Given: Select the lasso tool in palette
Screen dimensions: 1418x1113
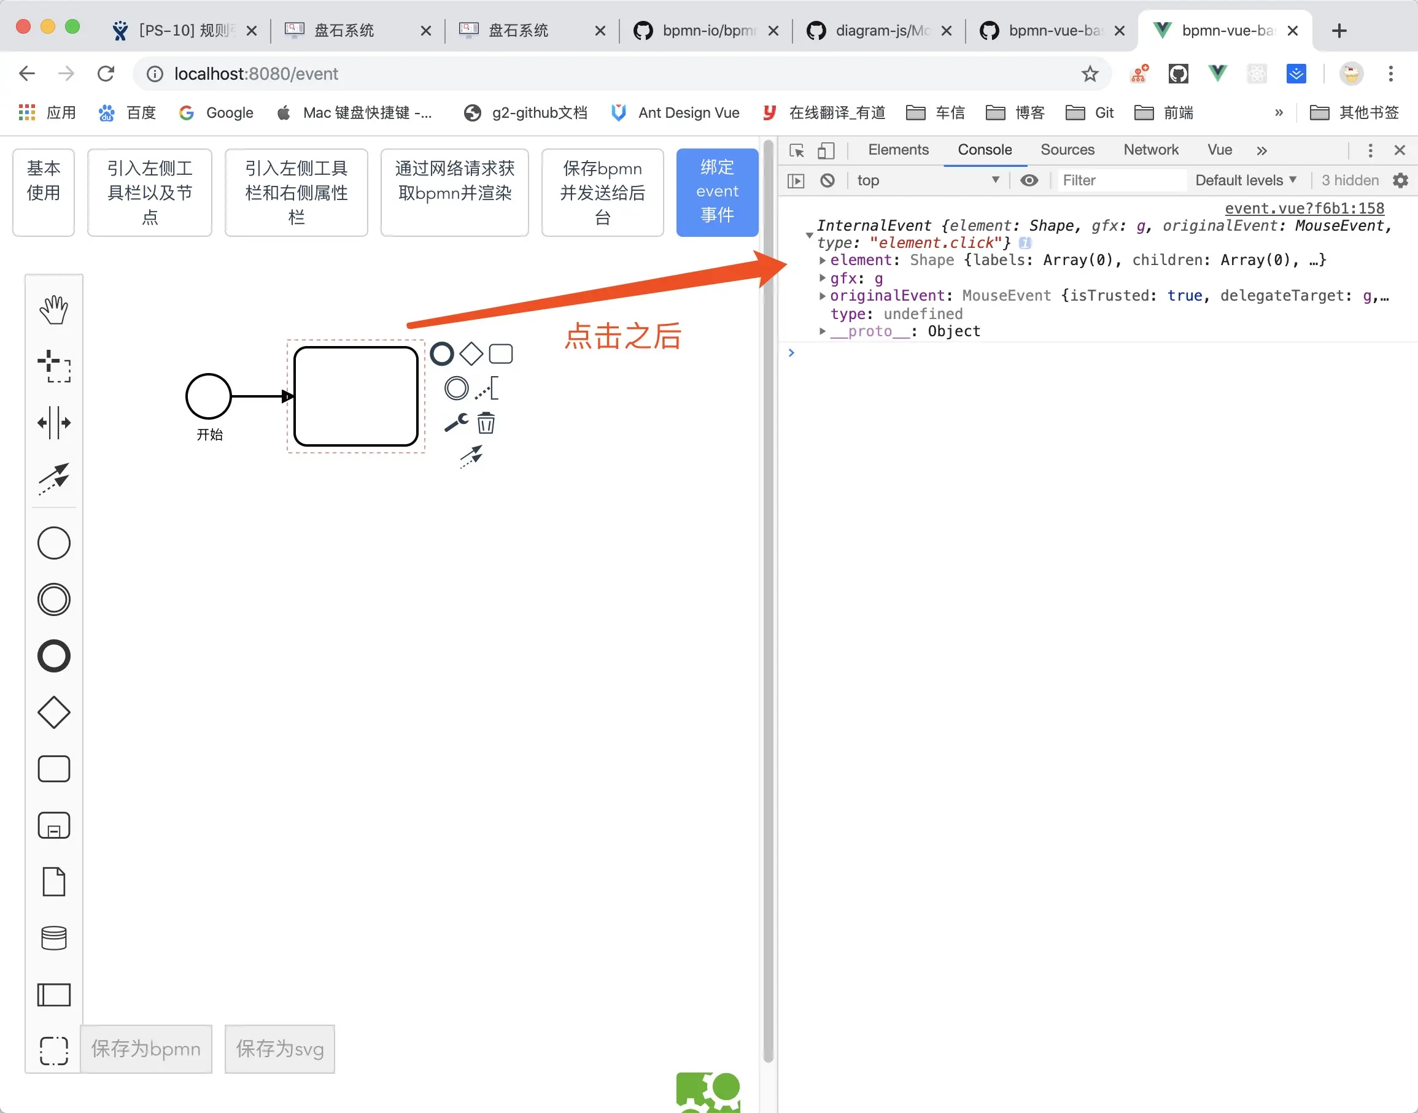Looking at the screenshot, I should click(53, 366).
